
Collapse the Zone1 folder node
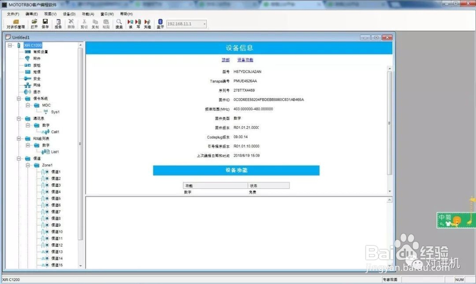tap(28, 165)
